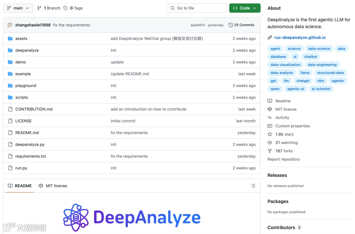Click the folder icon beside example
Image resolution: width=355 pixels, height=234 pixels.
point(10,74)
